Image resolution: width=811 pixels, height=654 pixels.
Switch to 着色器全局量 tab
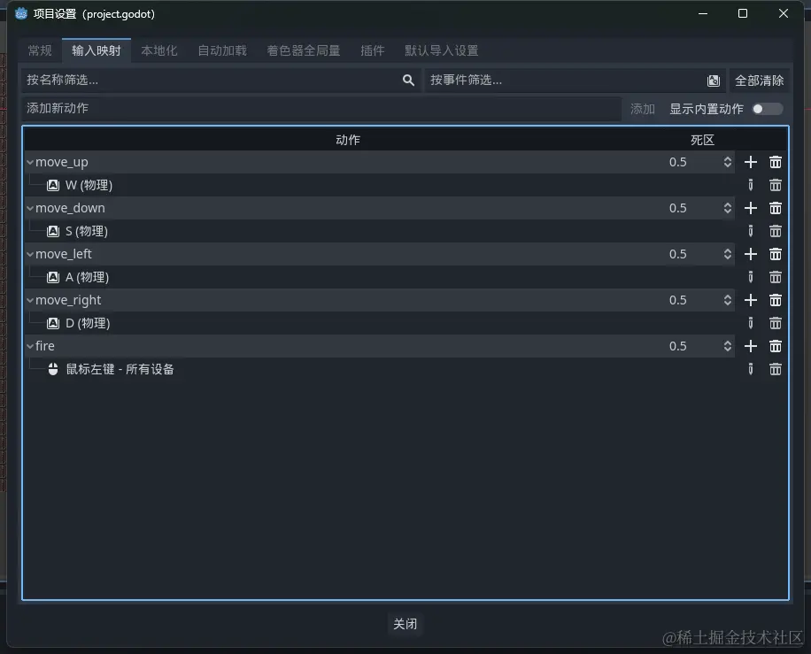[x=304, y=50]
